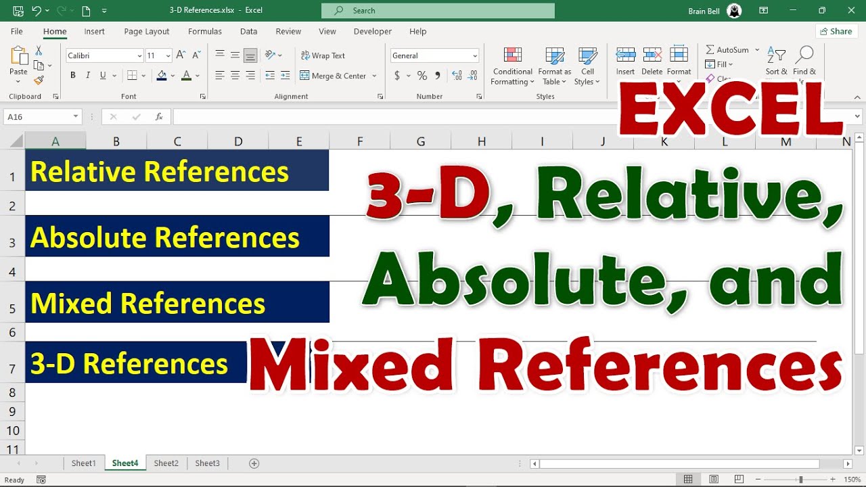Screen dimensions: 866x487
Task: Click the Undo arrow in quick access toolbar
Action: tap(37, 11)
